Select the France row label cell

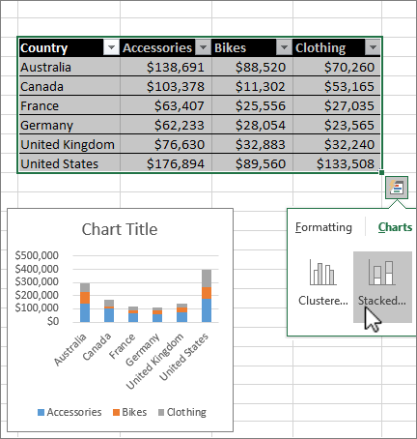click(x=69, y=105)
